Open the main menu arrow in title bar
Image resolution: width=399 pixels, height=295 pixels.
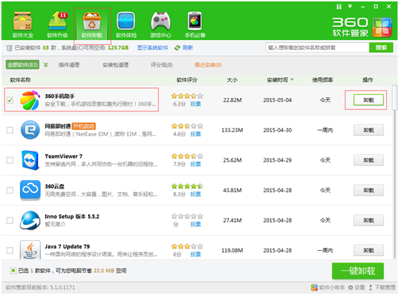click(x=350, y=6)
